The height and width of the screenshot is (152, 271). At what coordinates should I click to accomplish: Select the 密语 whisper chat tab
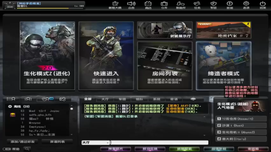tap(174, 99)
